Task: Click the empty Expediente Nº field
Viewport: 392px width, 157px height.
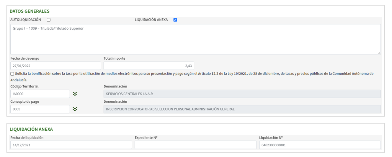Action: point(195,145)
